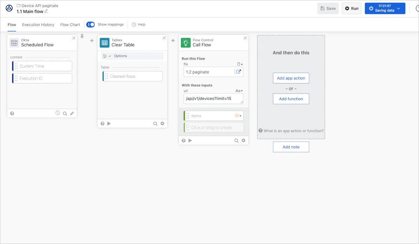The height and width of the screenshot is (244, 419).
Task: Open the gear settings on Clear Table card
Action: click(162, 124)
